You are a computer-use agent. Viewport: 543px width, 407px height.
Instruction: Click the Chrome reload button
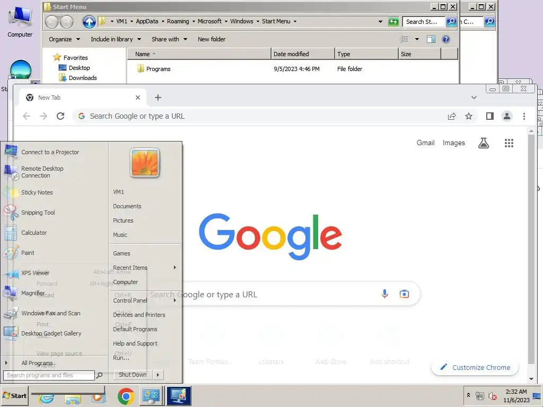click(60, 116)
